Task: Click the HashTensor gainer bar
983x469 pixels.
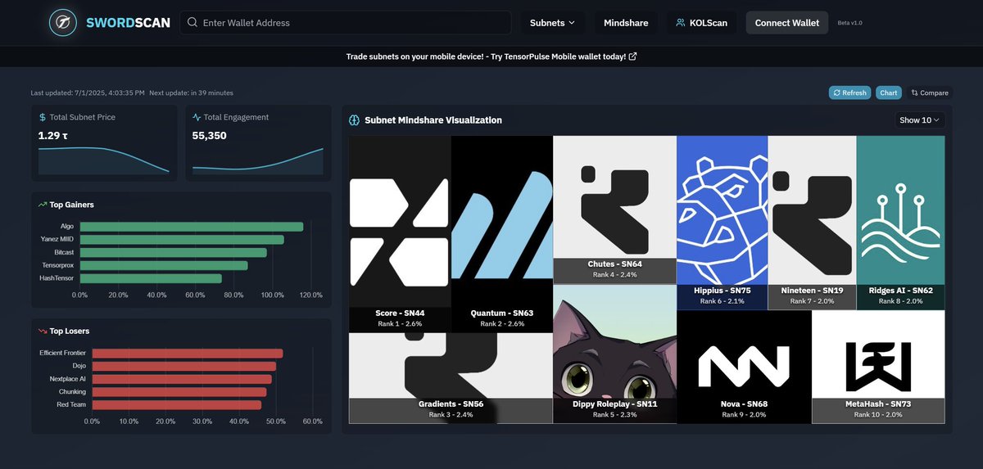Action: click(x=151, y=278)
